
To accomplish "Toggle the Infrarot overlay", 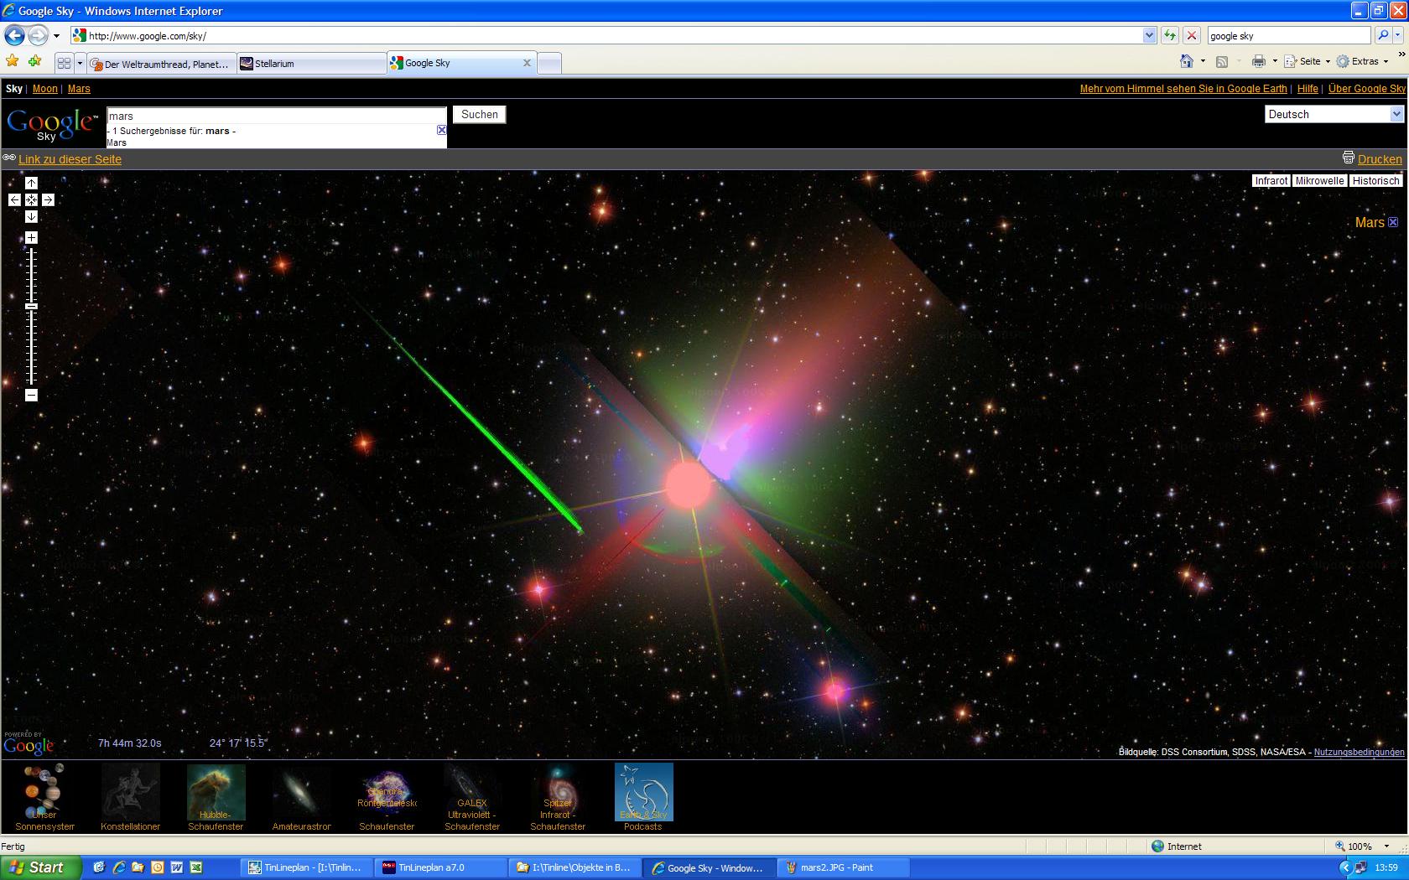I will [1271, 181].
